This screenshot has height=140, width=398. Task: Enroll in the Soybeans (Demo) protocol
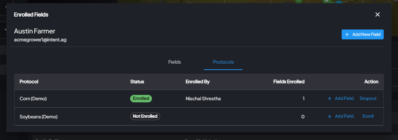368,117
